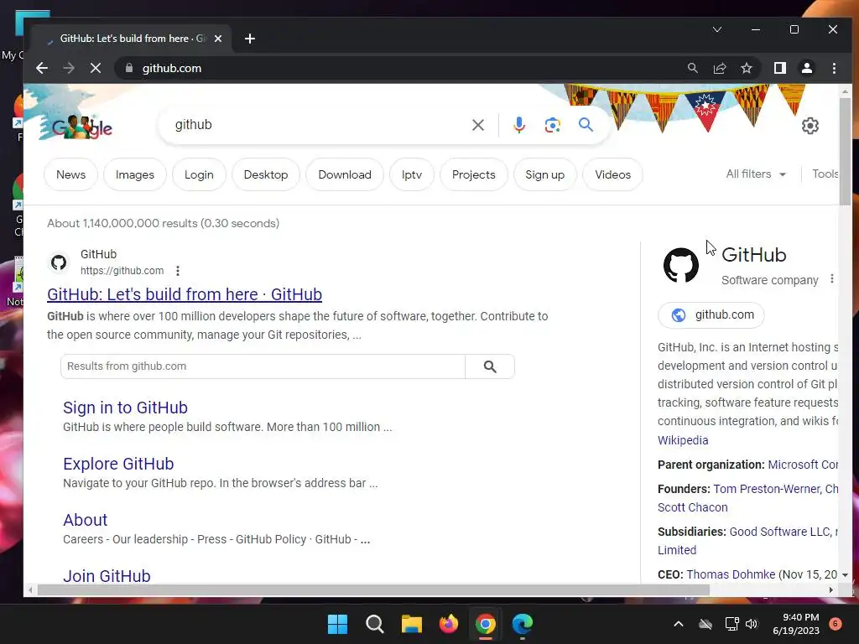Select the Videos filter chip
Viewport: 859px width, 644px height.
pos(612,174)
